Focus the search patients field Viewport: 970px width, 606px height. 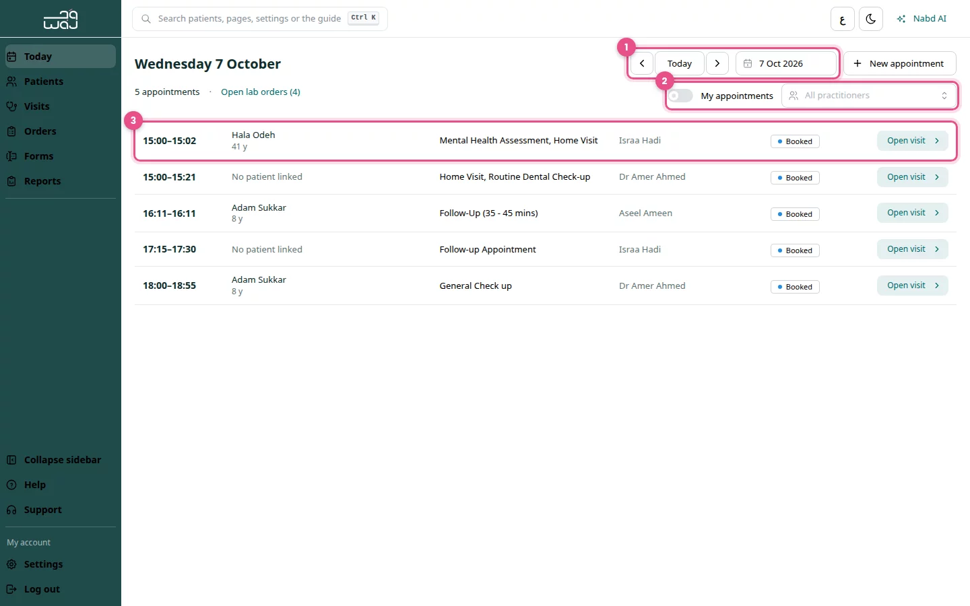(260, 19)
